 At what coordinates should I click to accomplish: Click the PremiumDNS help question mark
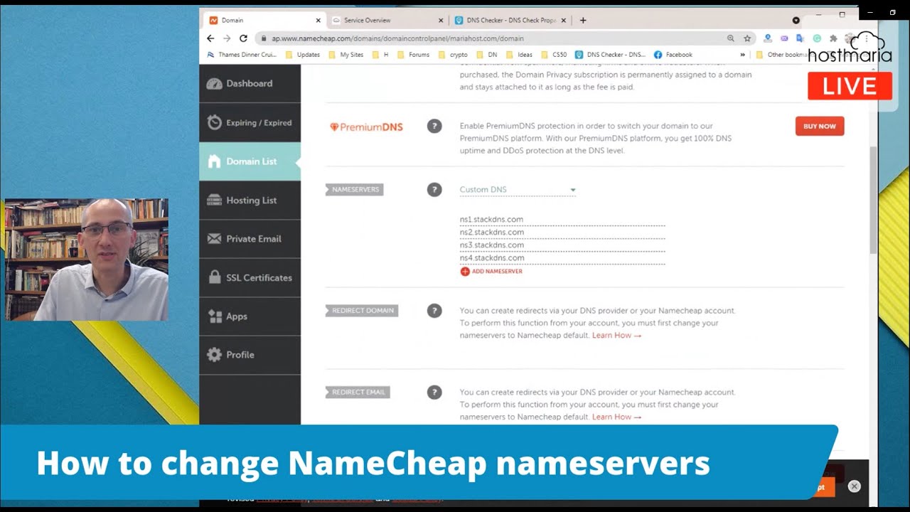pyautogui.click(x=434, y=126)
